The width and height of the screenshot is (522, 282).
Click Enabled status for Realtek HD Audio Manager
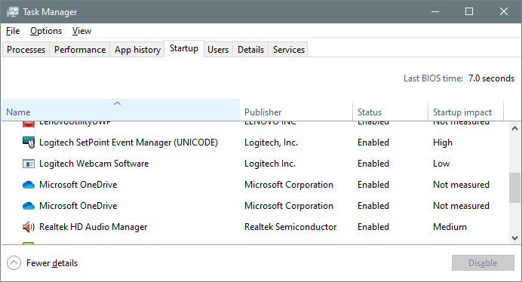pyautogui.click(x=373, y=227)
